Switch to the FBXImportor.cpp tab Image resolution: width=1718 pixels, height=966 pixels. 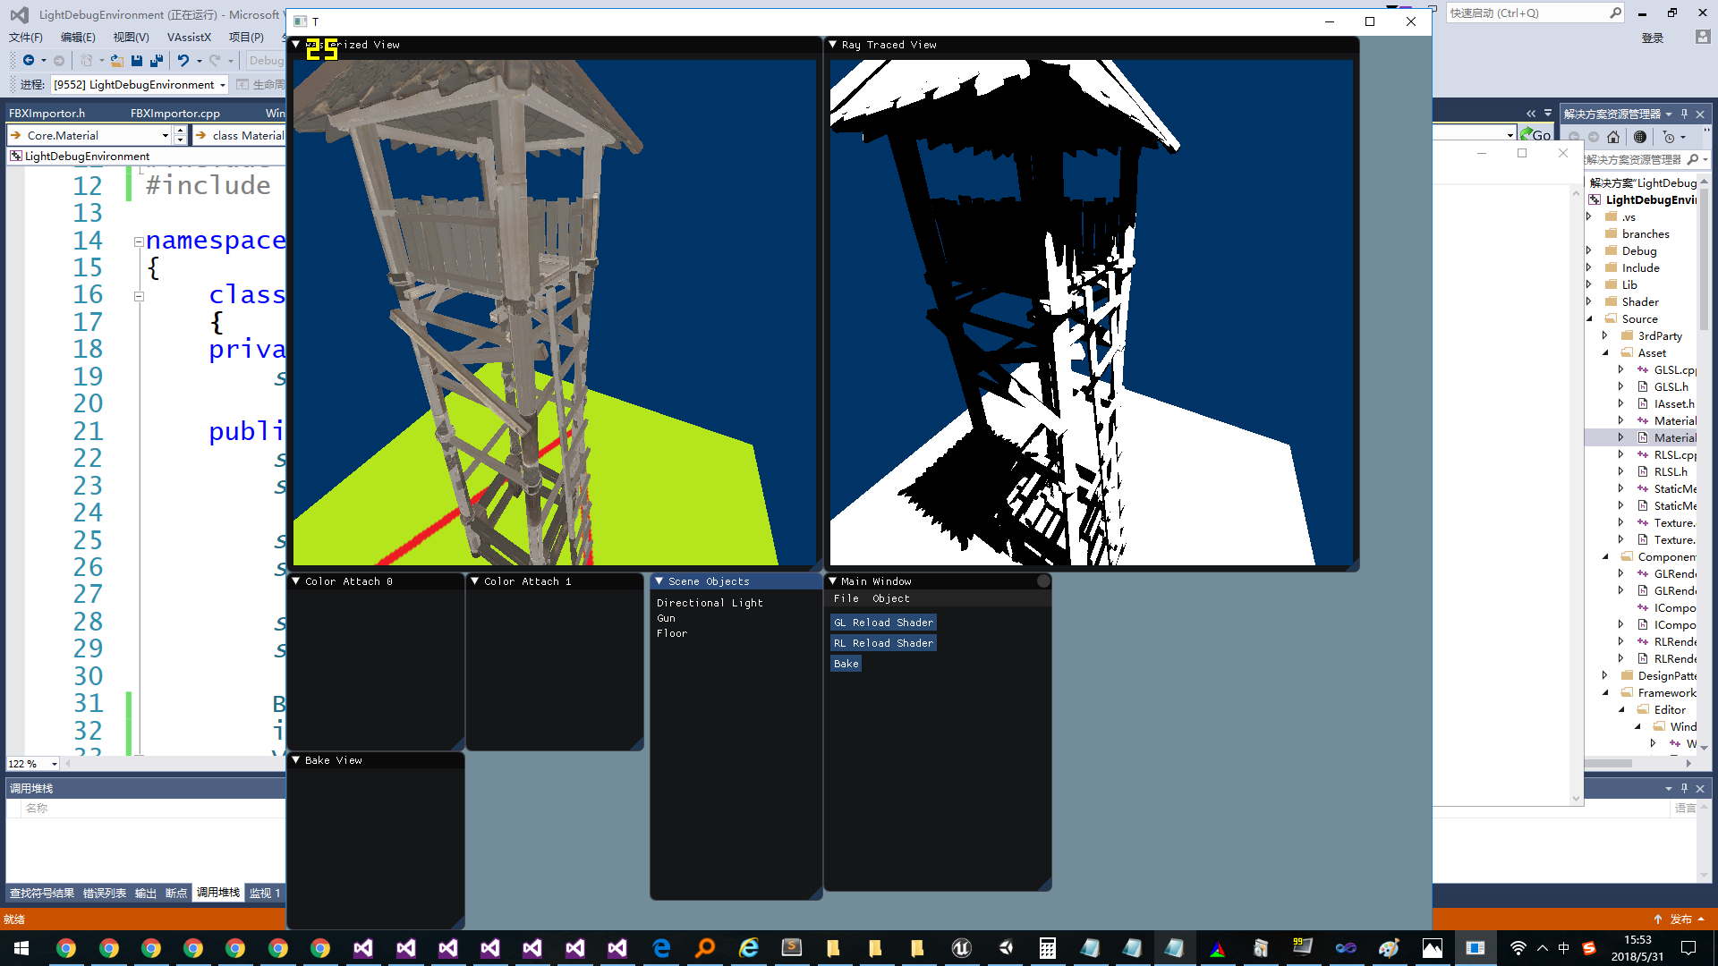click(x=175, y=113)
